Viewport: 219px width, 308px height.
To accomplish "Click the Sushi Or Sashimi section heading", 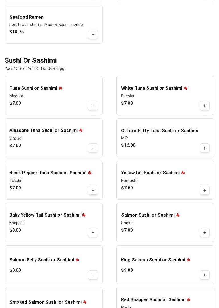I will click(31, 60).
